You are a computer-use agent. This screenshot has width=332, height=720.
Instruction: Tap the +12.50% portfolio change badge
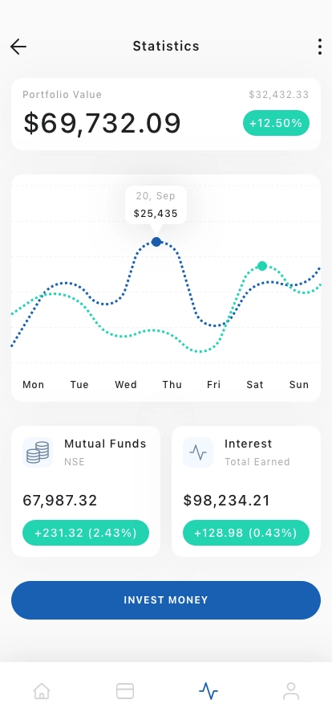click(276, 123)
